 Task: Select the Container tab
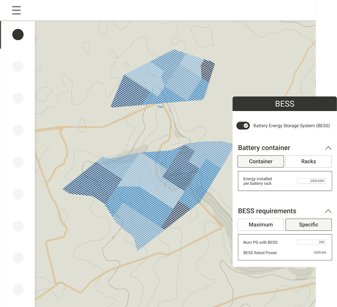click(x=260, y=161)
